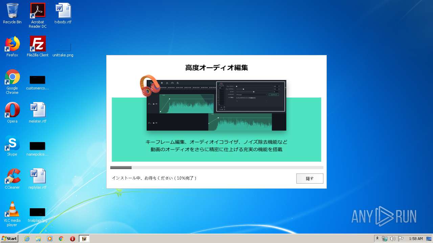433x243 pixels.
Task: Click the network tray icon
Action: pos(385,239)
